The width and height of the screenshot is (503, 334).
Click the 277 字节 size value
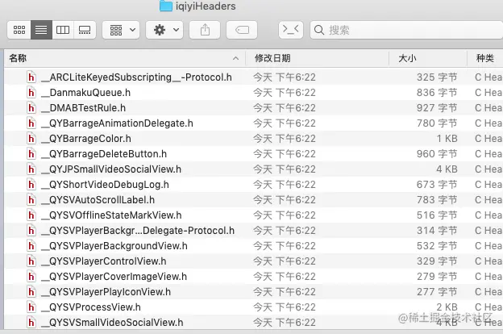pyautogui.click(x=437, y=292)
